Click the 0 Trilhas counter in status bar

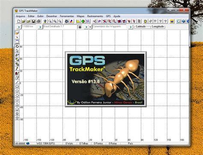coord(84,143)
